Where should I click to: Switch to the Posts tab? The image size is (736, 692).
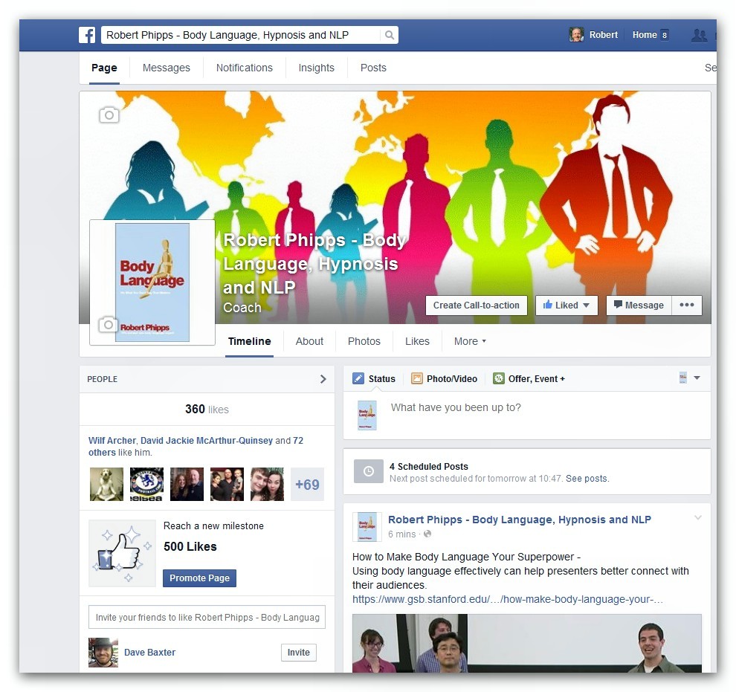click(373, 68)
